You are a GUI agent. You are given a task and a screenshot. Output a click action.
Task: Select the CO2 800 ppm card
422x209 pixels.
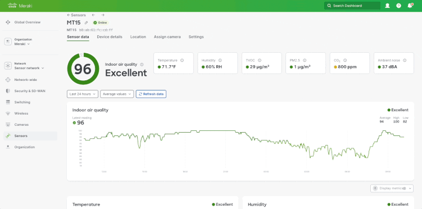click(350, 63)
